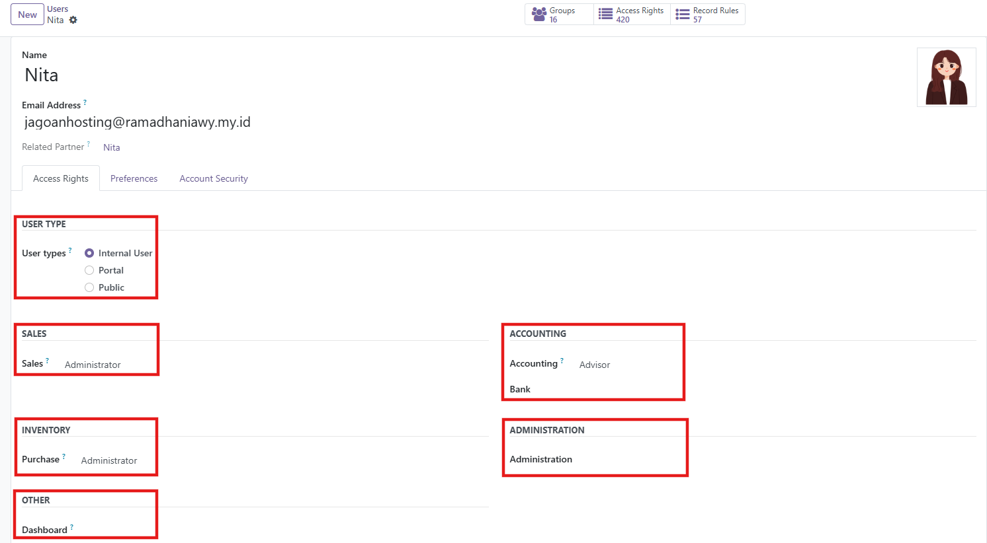
Task: Click help tooltip icon beside User types
Action: [70, 250]
